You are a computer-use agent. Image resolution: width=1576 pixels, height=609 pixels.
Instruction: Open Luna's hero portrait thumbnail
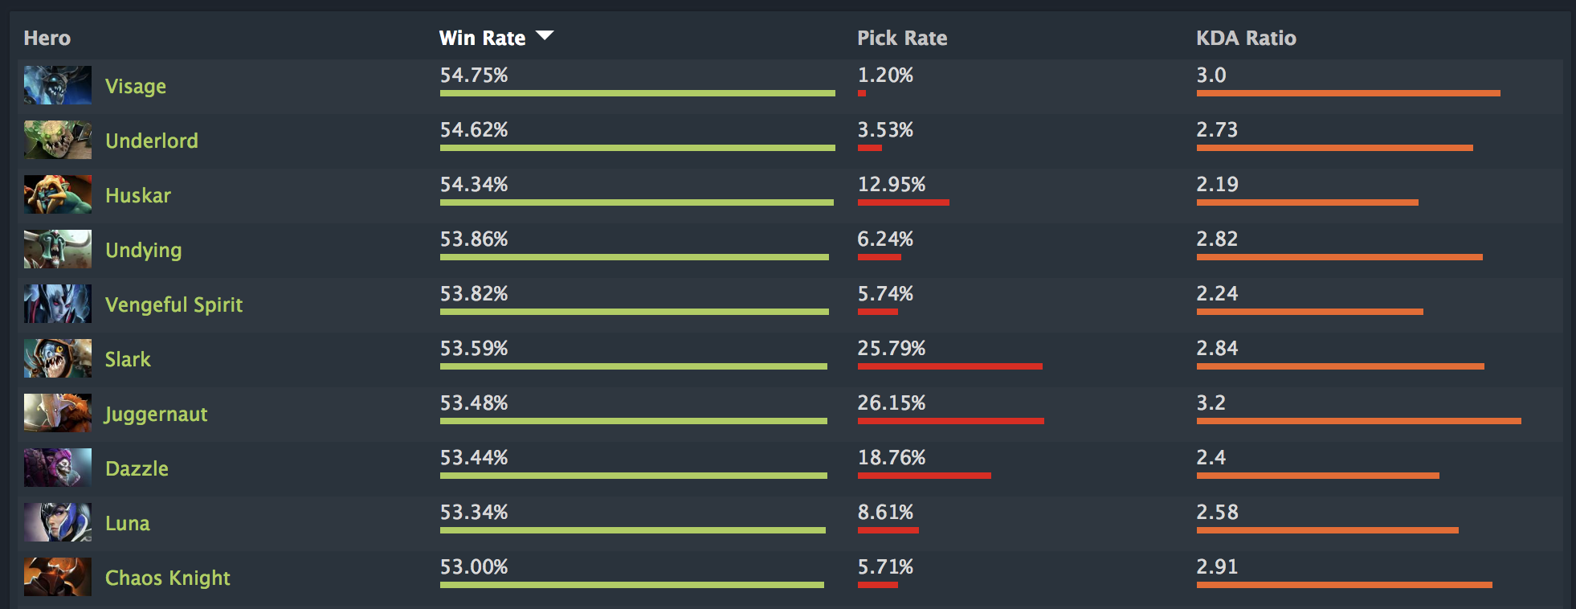[58, 522]
